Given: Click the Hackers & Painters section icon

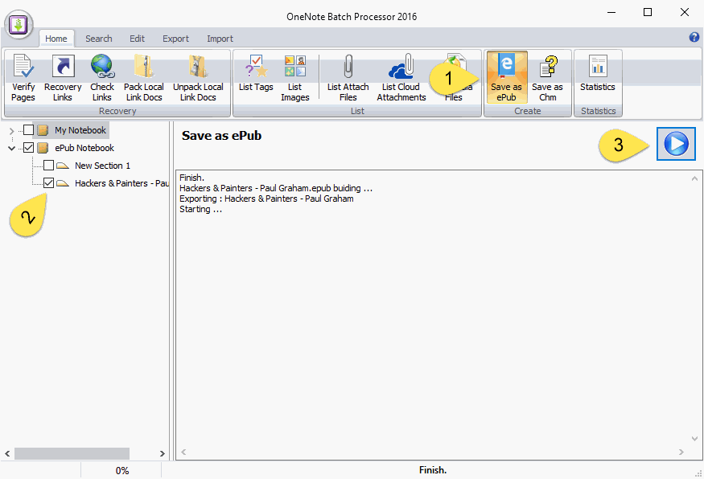Looking at the screenshot, I should point(63,183).
